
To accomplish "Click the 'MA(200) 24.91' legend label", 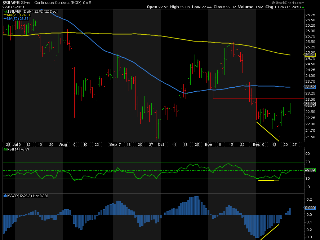I will pyautogui.click(x=19, y=15).
